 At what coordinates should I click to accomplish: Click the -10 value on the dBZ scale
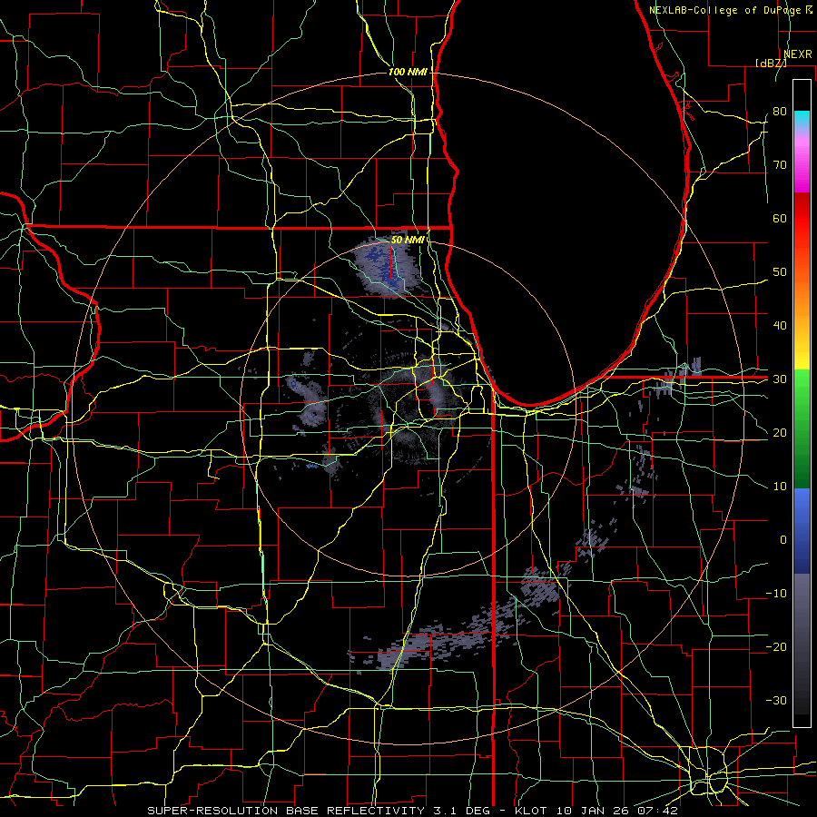pos(776,594)
